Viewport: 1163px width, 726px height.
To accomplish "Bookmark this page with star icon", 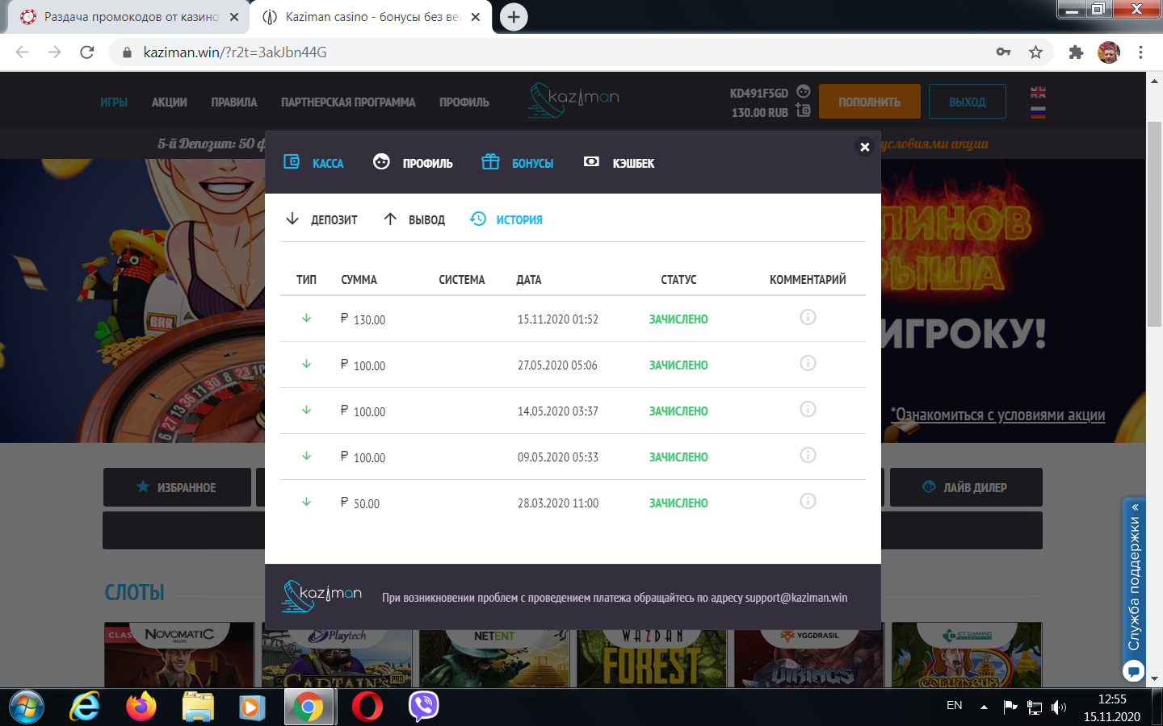I will point(1035,52).
